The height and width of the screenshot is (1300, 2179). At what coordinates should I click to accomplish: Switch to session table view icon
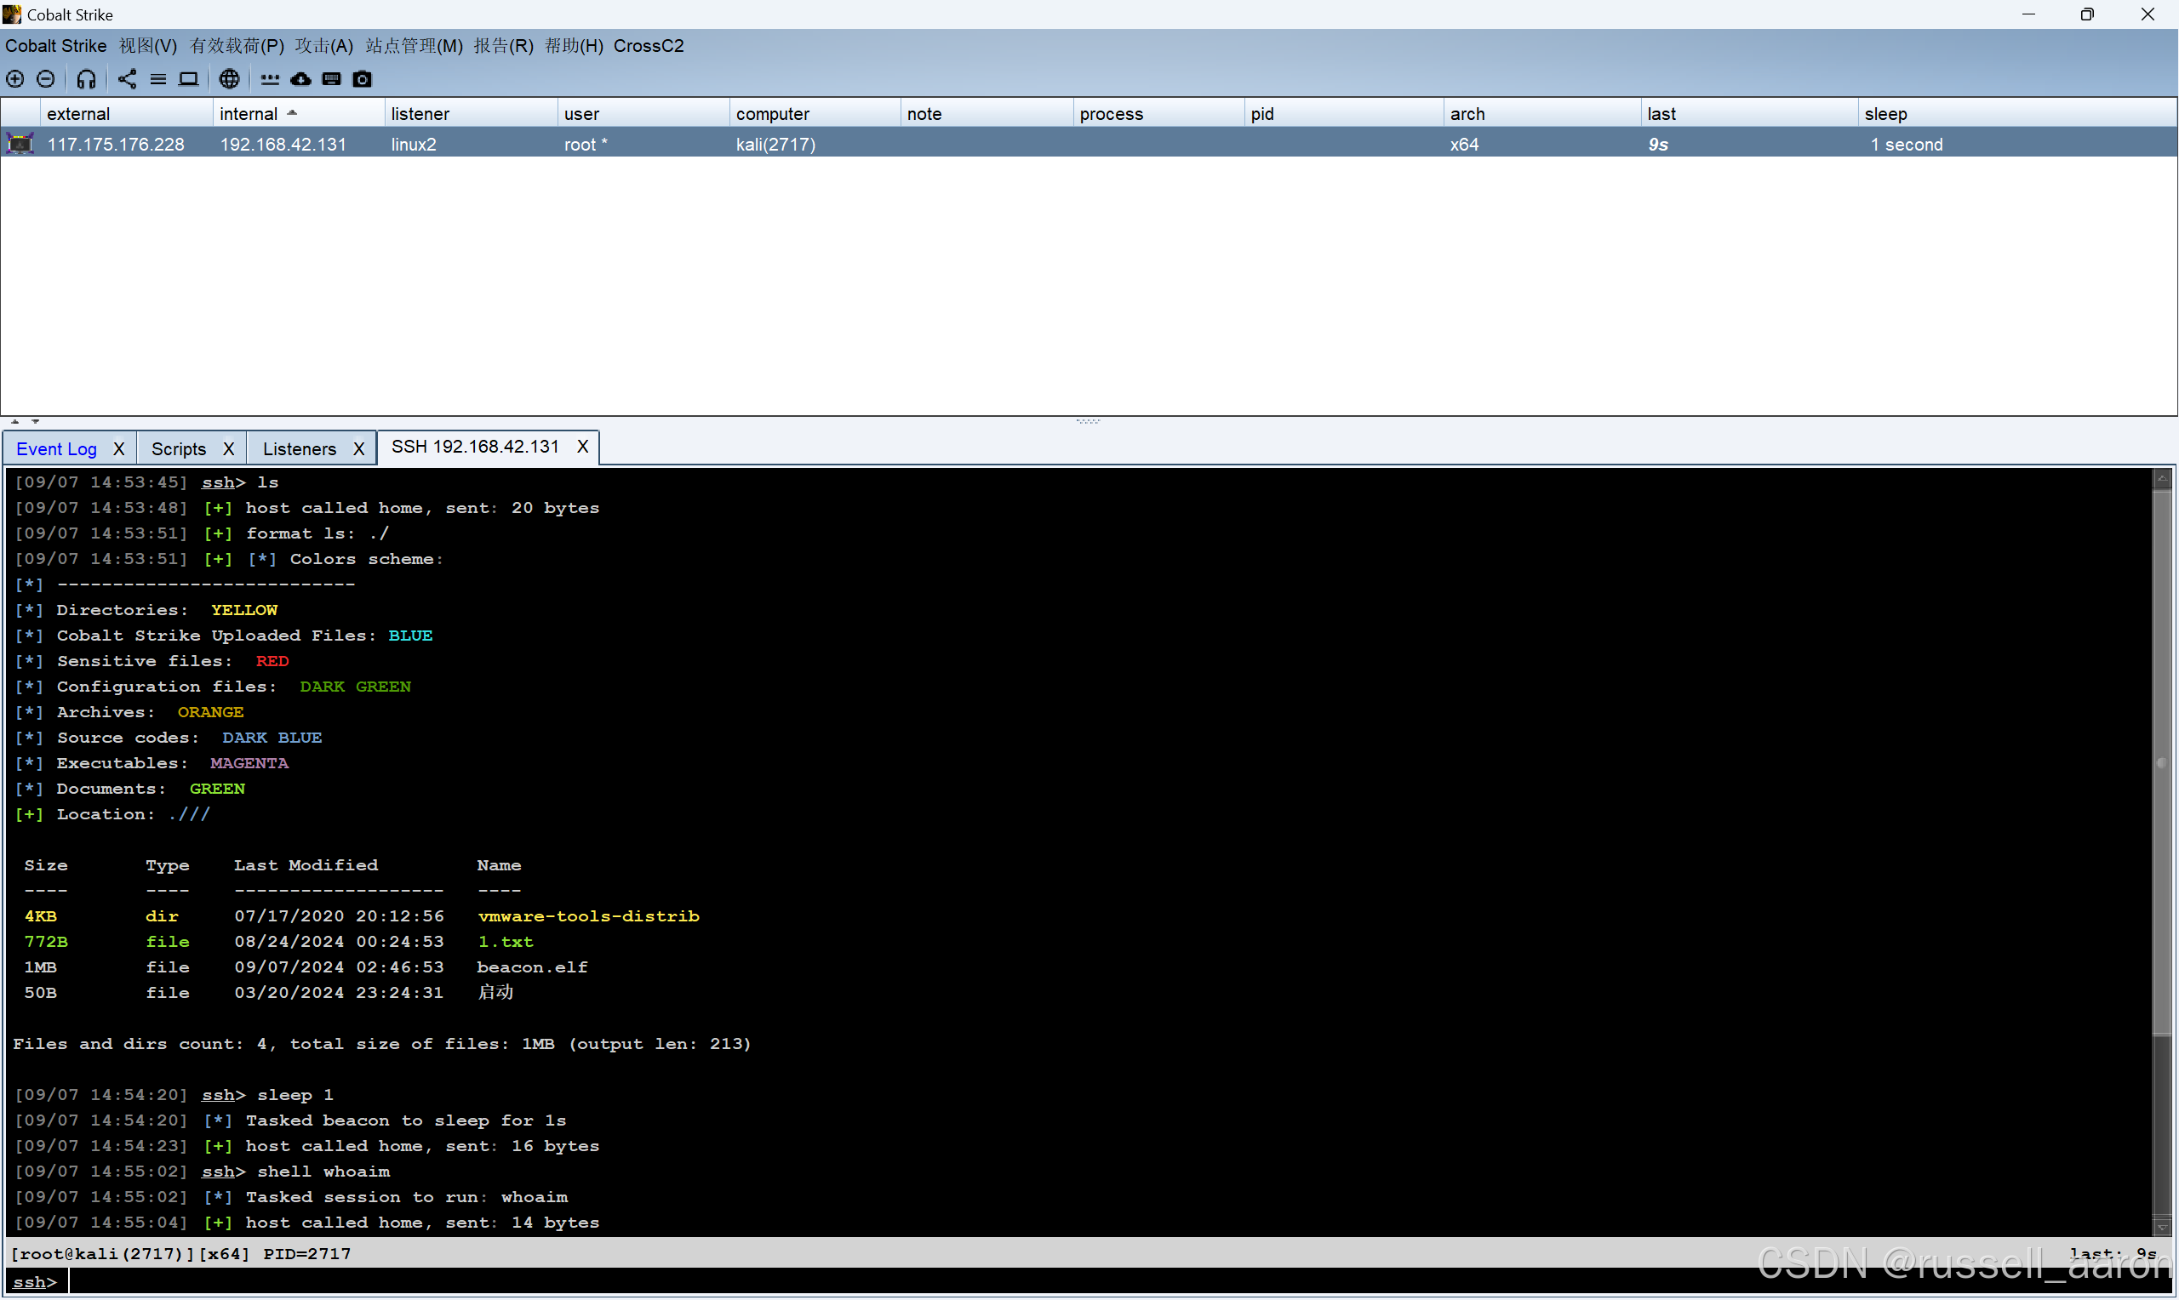coord(157,79)
